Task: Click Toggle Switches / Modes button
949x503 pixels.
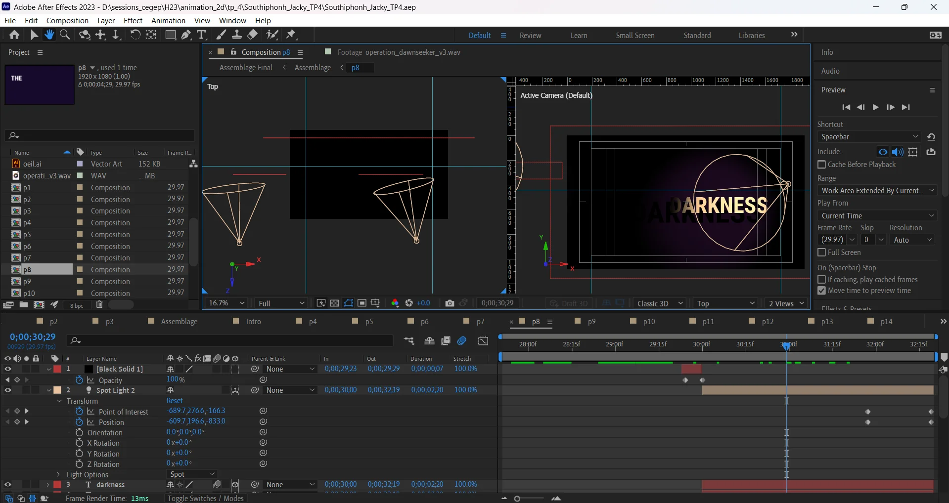Action: pyautogui.click(x=205, y=499)
